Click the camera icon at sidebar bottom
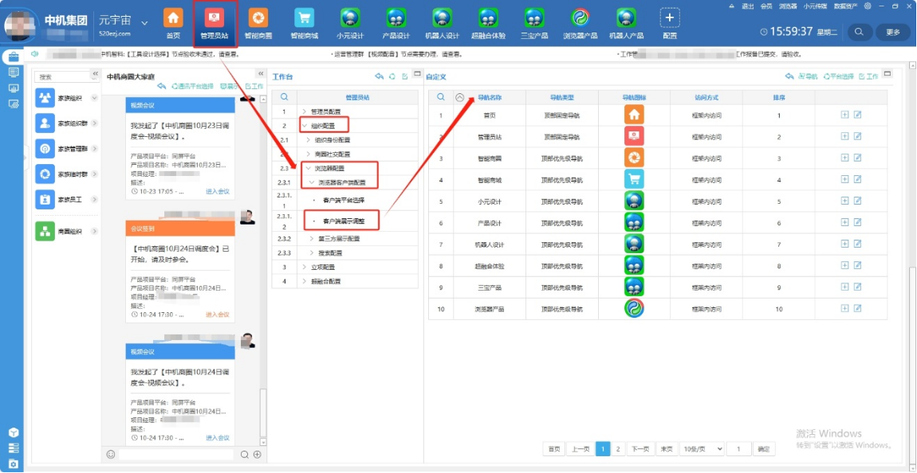917x473 pixels. pos(13,464)
